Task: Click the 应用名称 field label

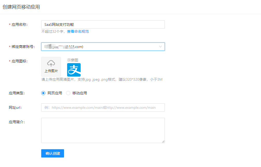Action: (20, 25)
